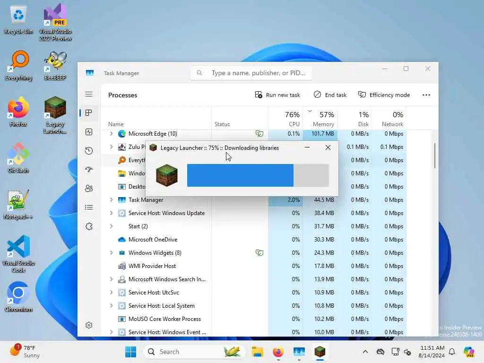The height and width of the screenshot is (363, 484).
Task: Click the taskbar Search box
Action: (x=194, y=352)
